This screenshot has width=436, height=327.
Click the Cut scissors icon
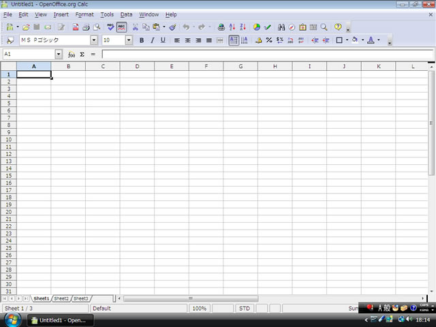[x=136, y=27]
